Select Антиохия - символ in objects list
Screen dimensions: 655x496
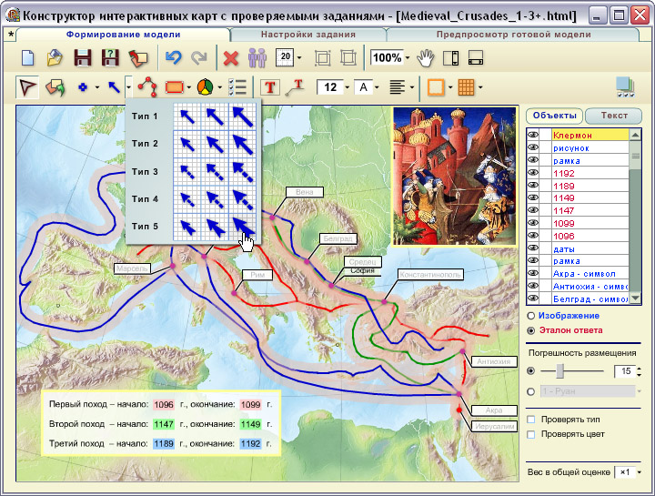(x=589, y=287)
